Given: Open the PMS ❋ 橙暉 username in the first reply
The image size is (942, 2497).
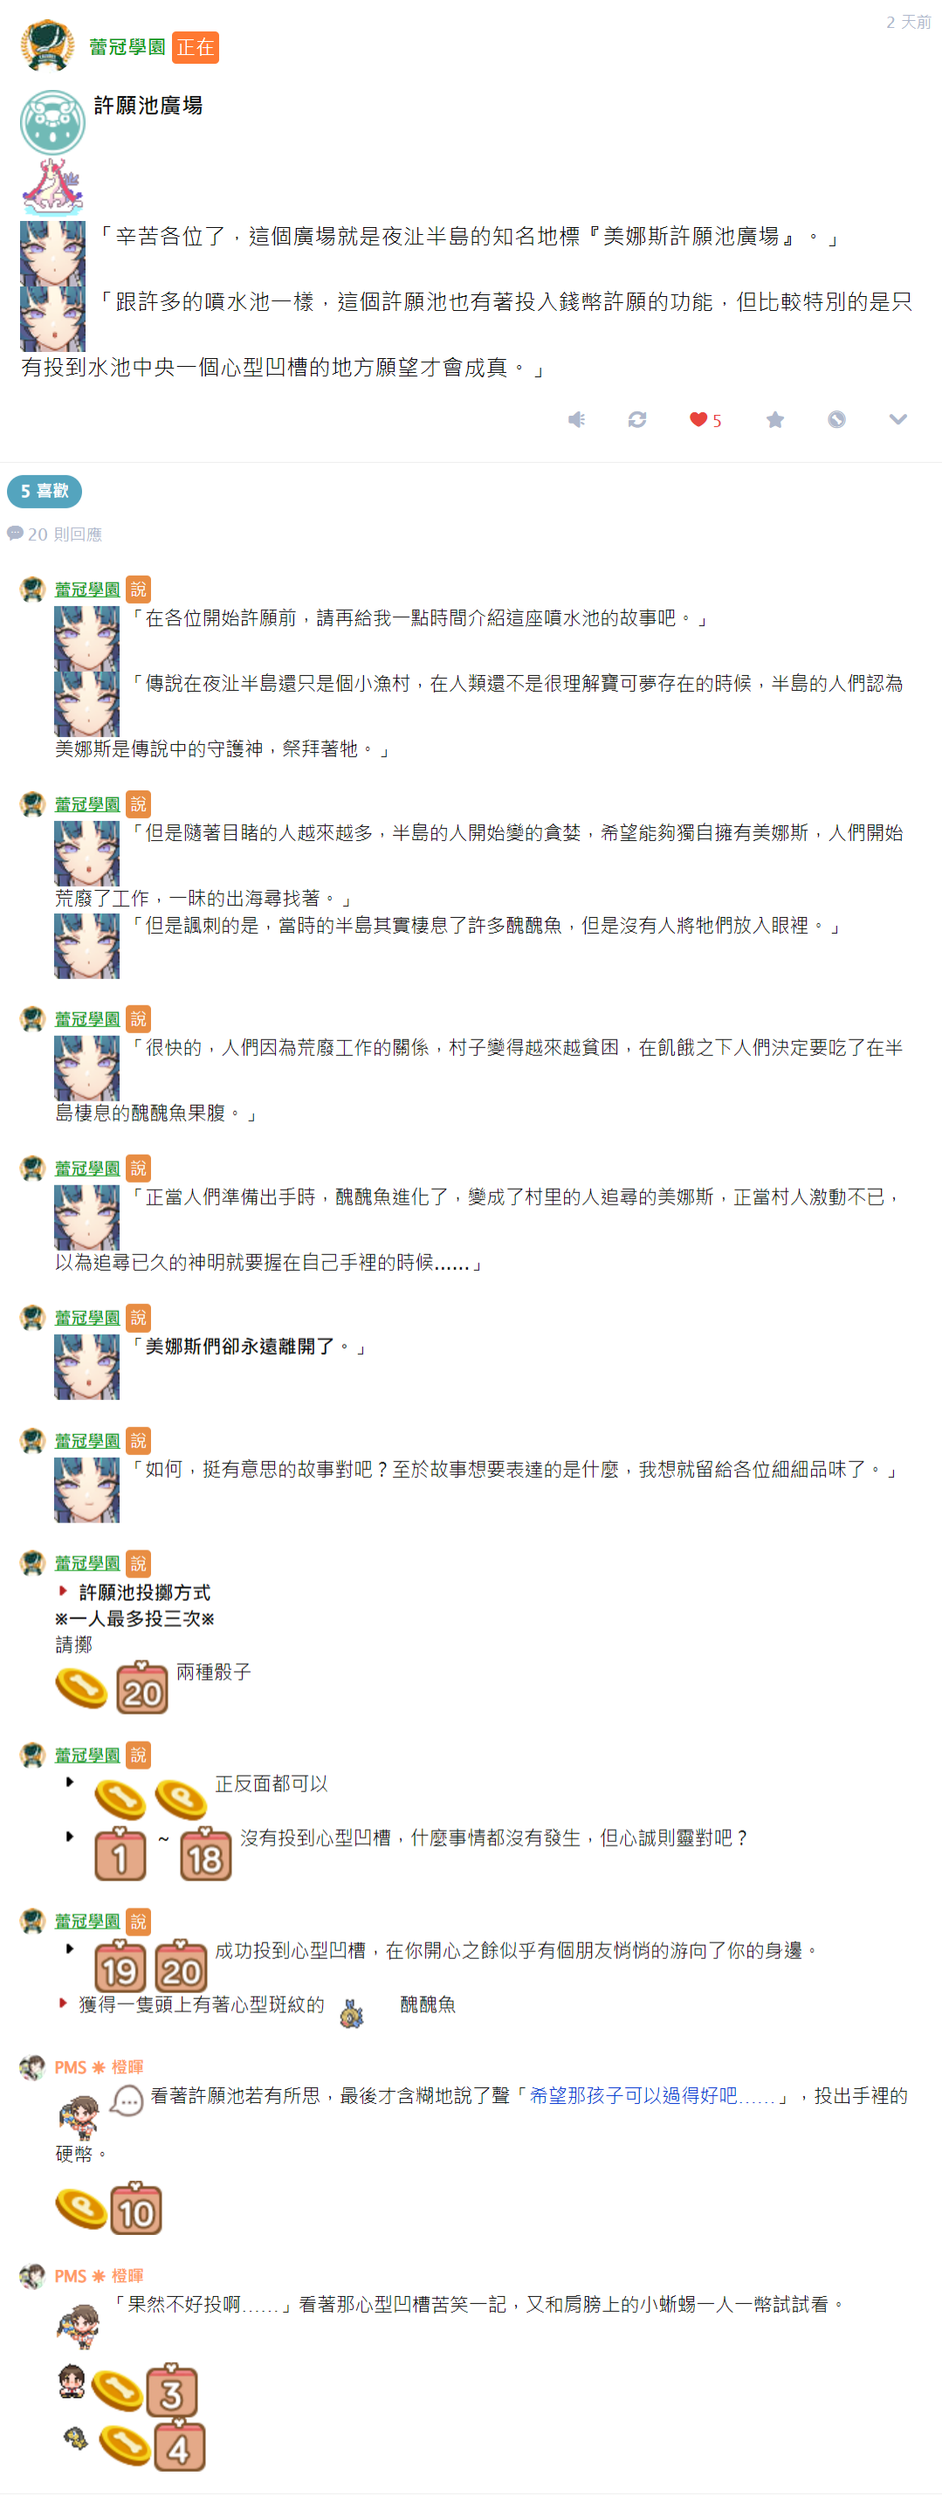Looking at the screenshot, I should [99, 2066].
